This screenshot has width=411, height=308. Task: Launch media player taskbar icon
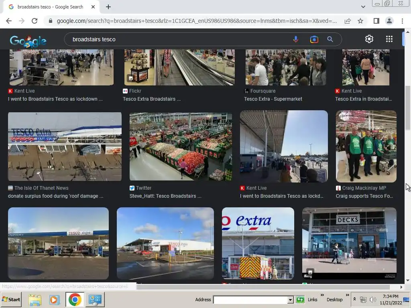pyautogui.click(x=54, y=299)
